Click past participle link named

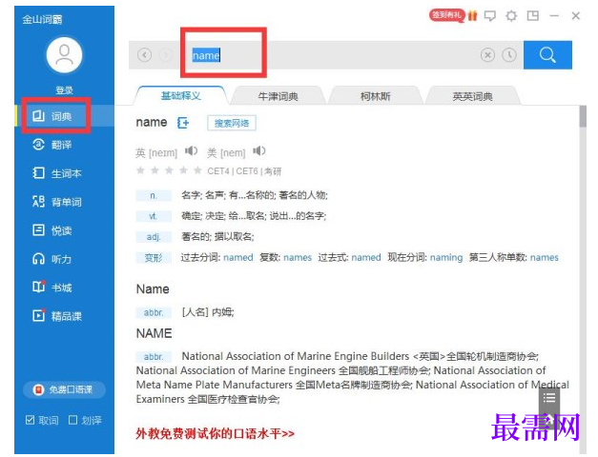pos(238,257)
